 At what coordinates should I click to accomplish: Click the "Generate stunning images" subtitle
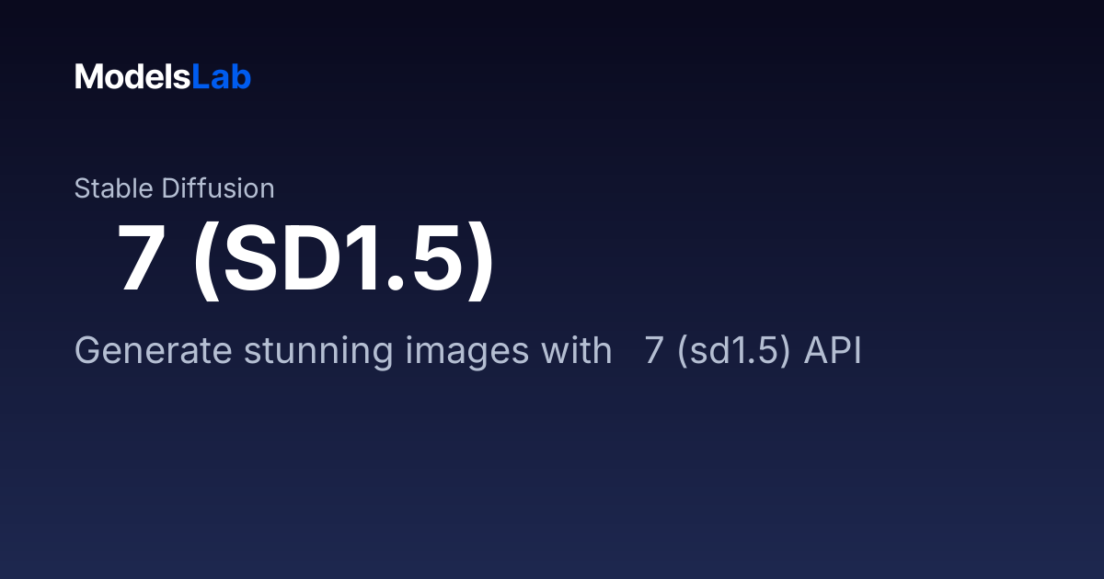467,351
